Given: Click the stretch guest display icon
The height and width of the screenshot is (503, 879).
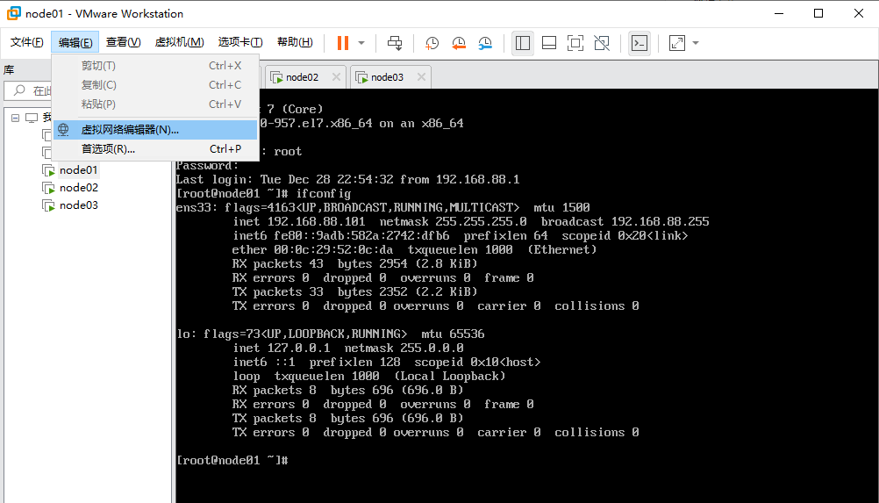Looking at the screenshot, I should point(677,43).
